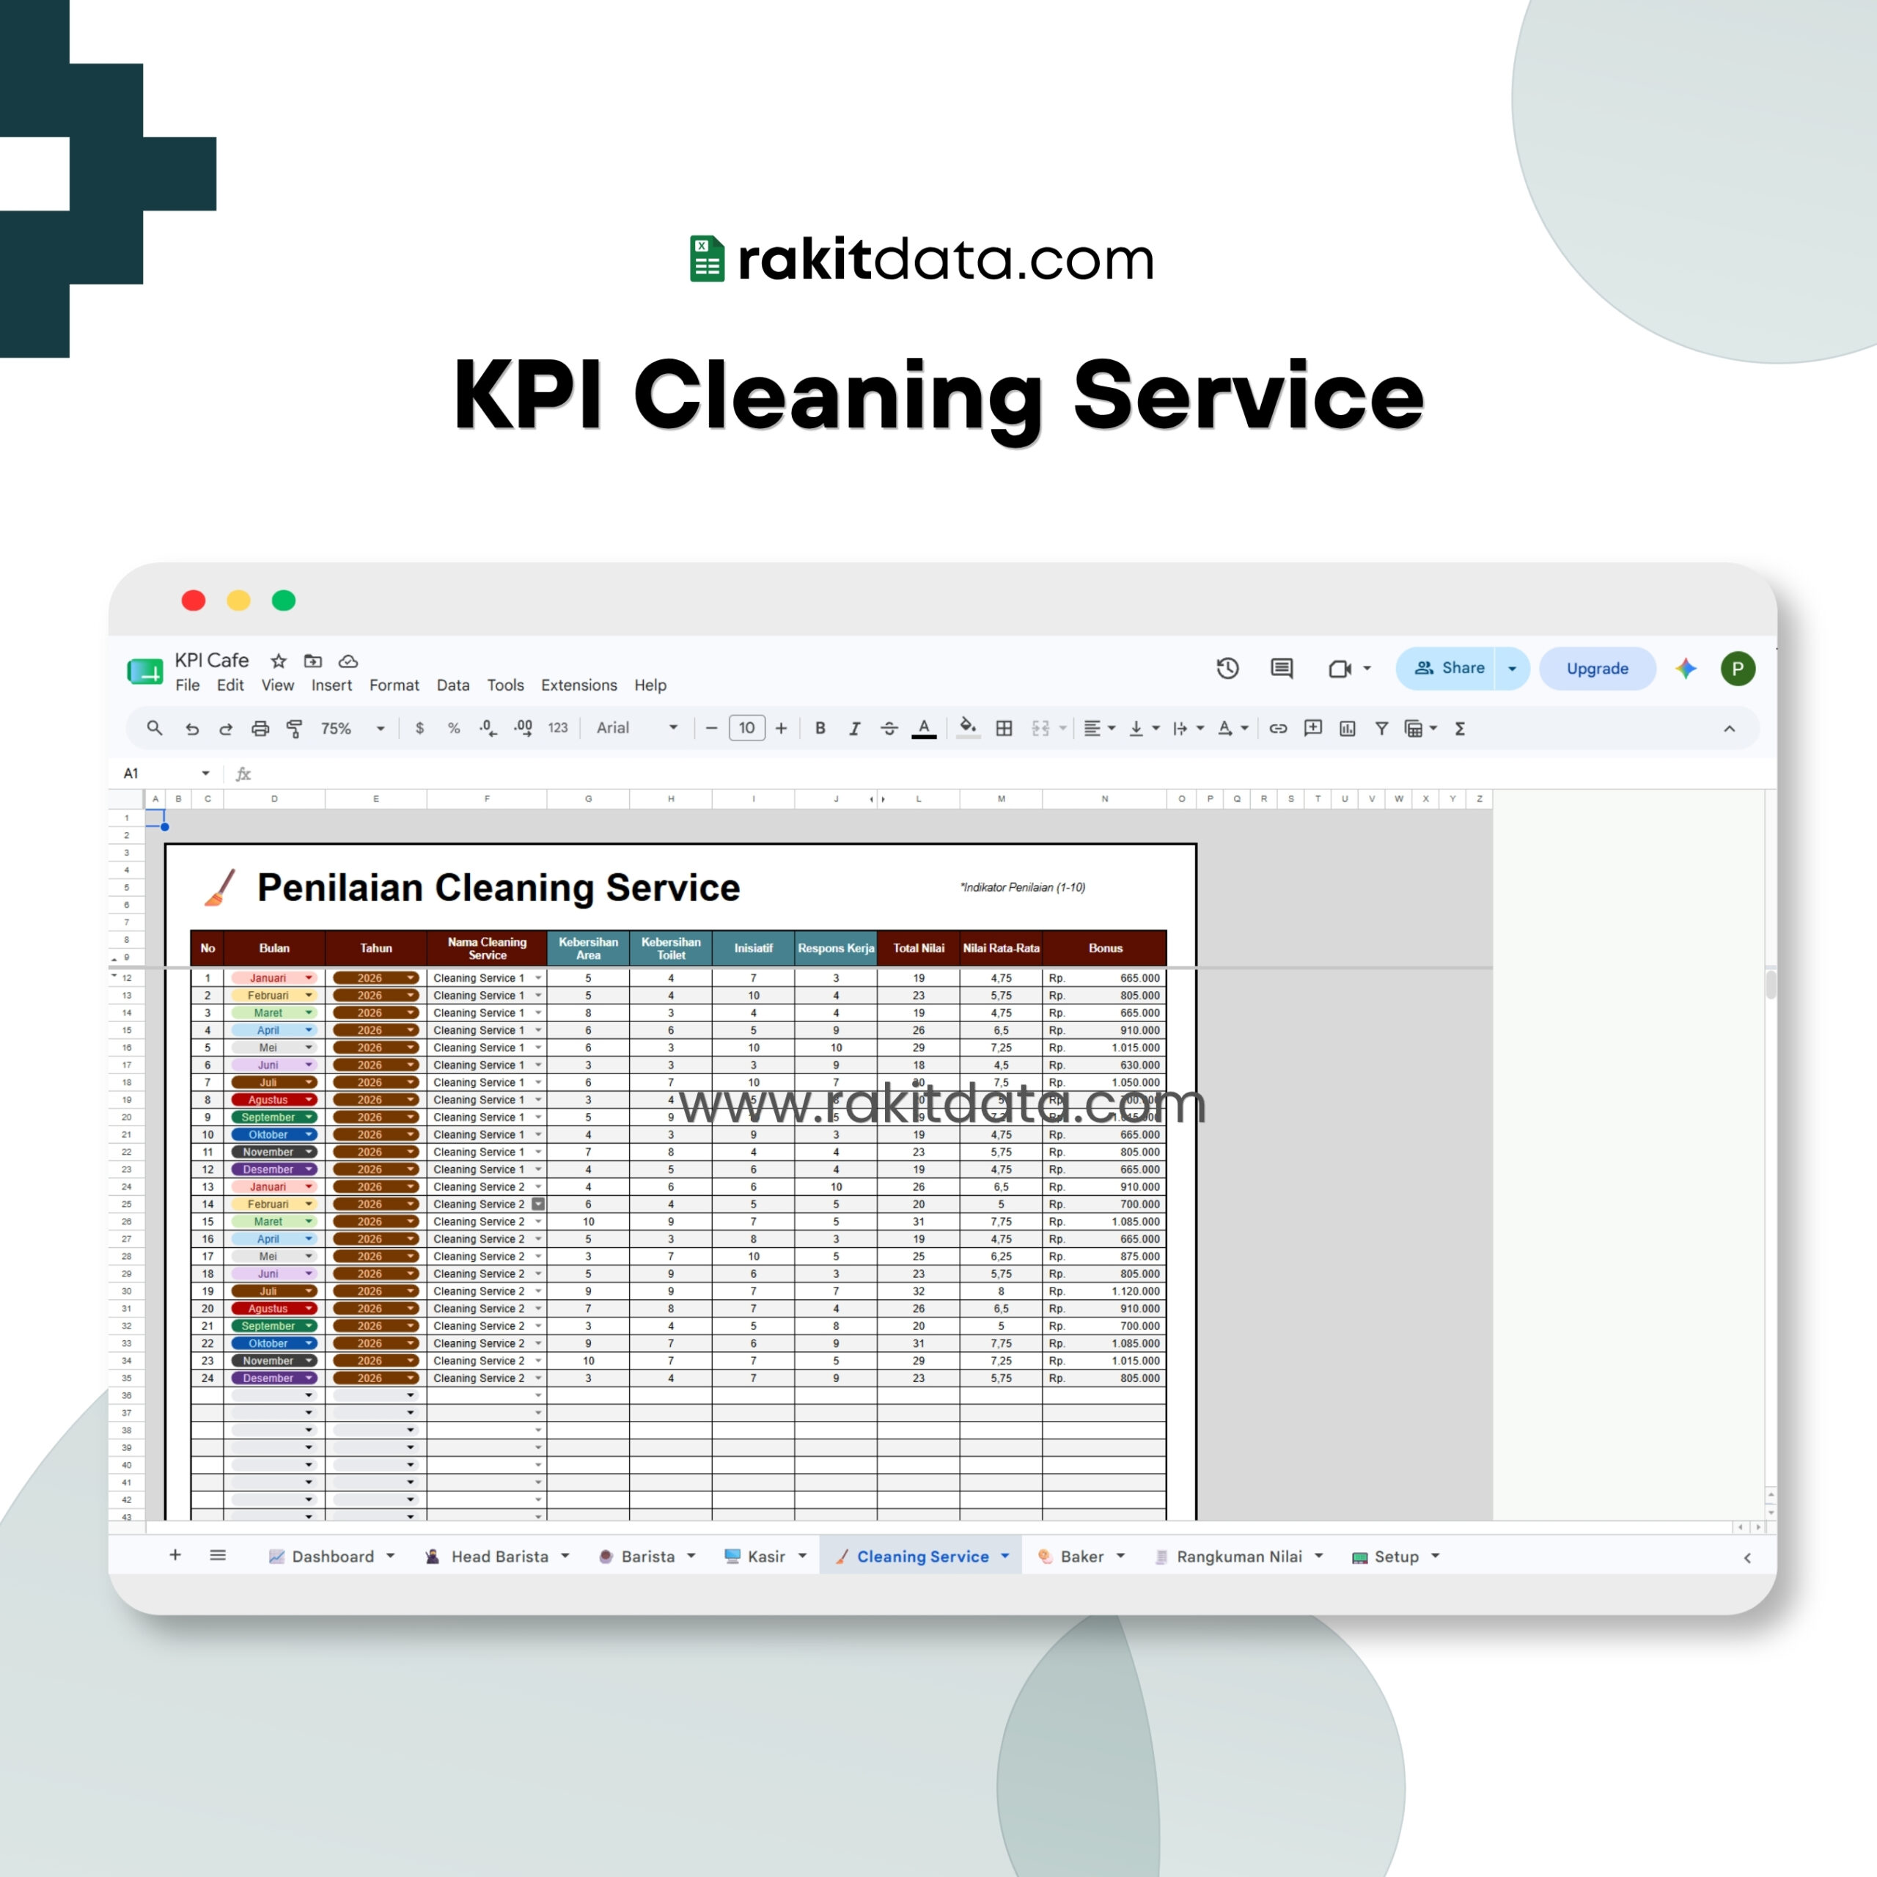The image size is (1877, 1877).
Task: Apply percent format icon
Action: (x=454, y=729)
